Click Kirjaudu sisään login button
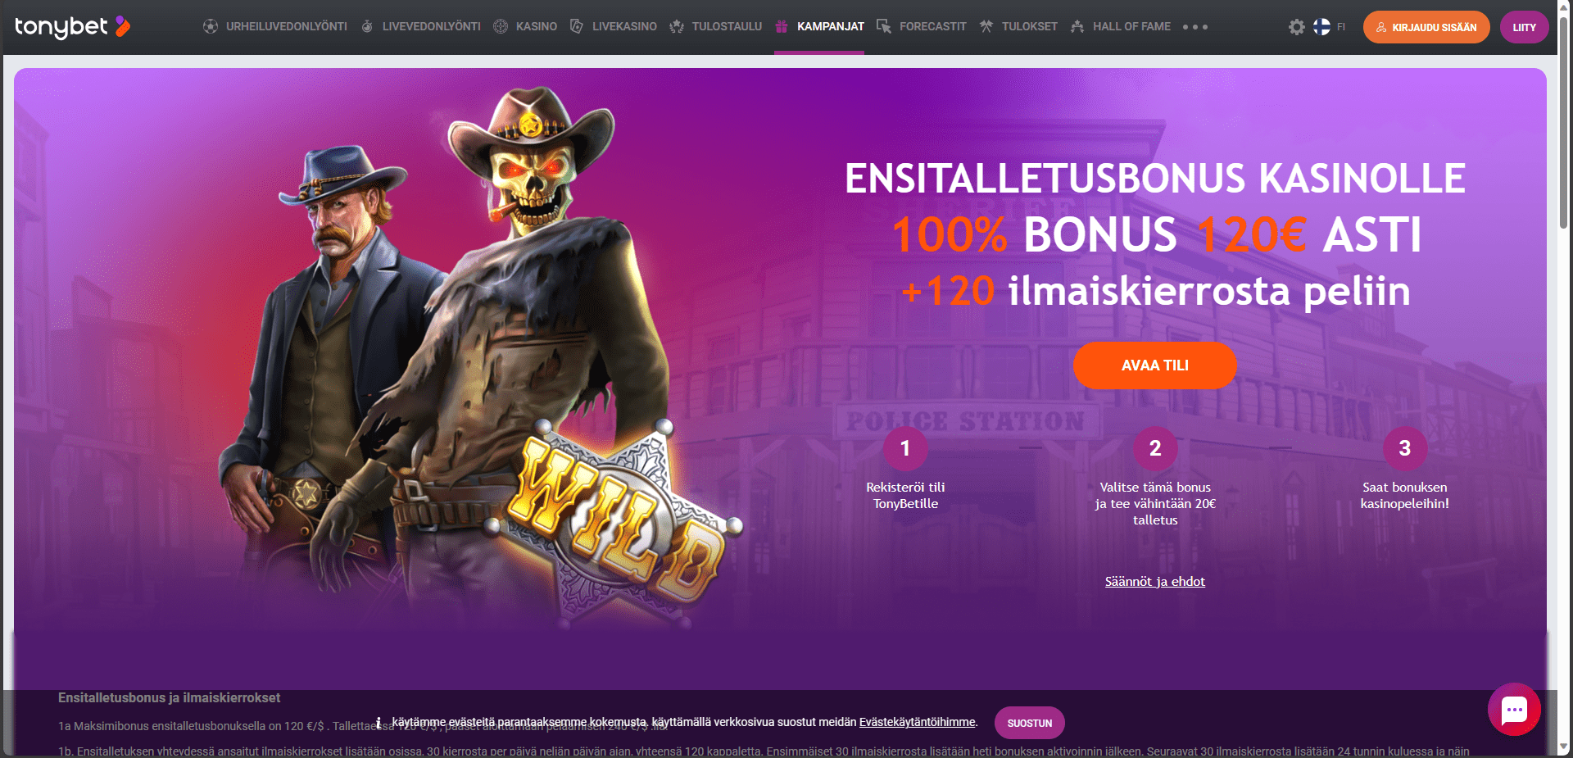1573x758 pixels. (1426, 27)
